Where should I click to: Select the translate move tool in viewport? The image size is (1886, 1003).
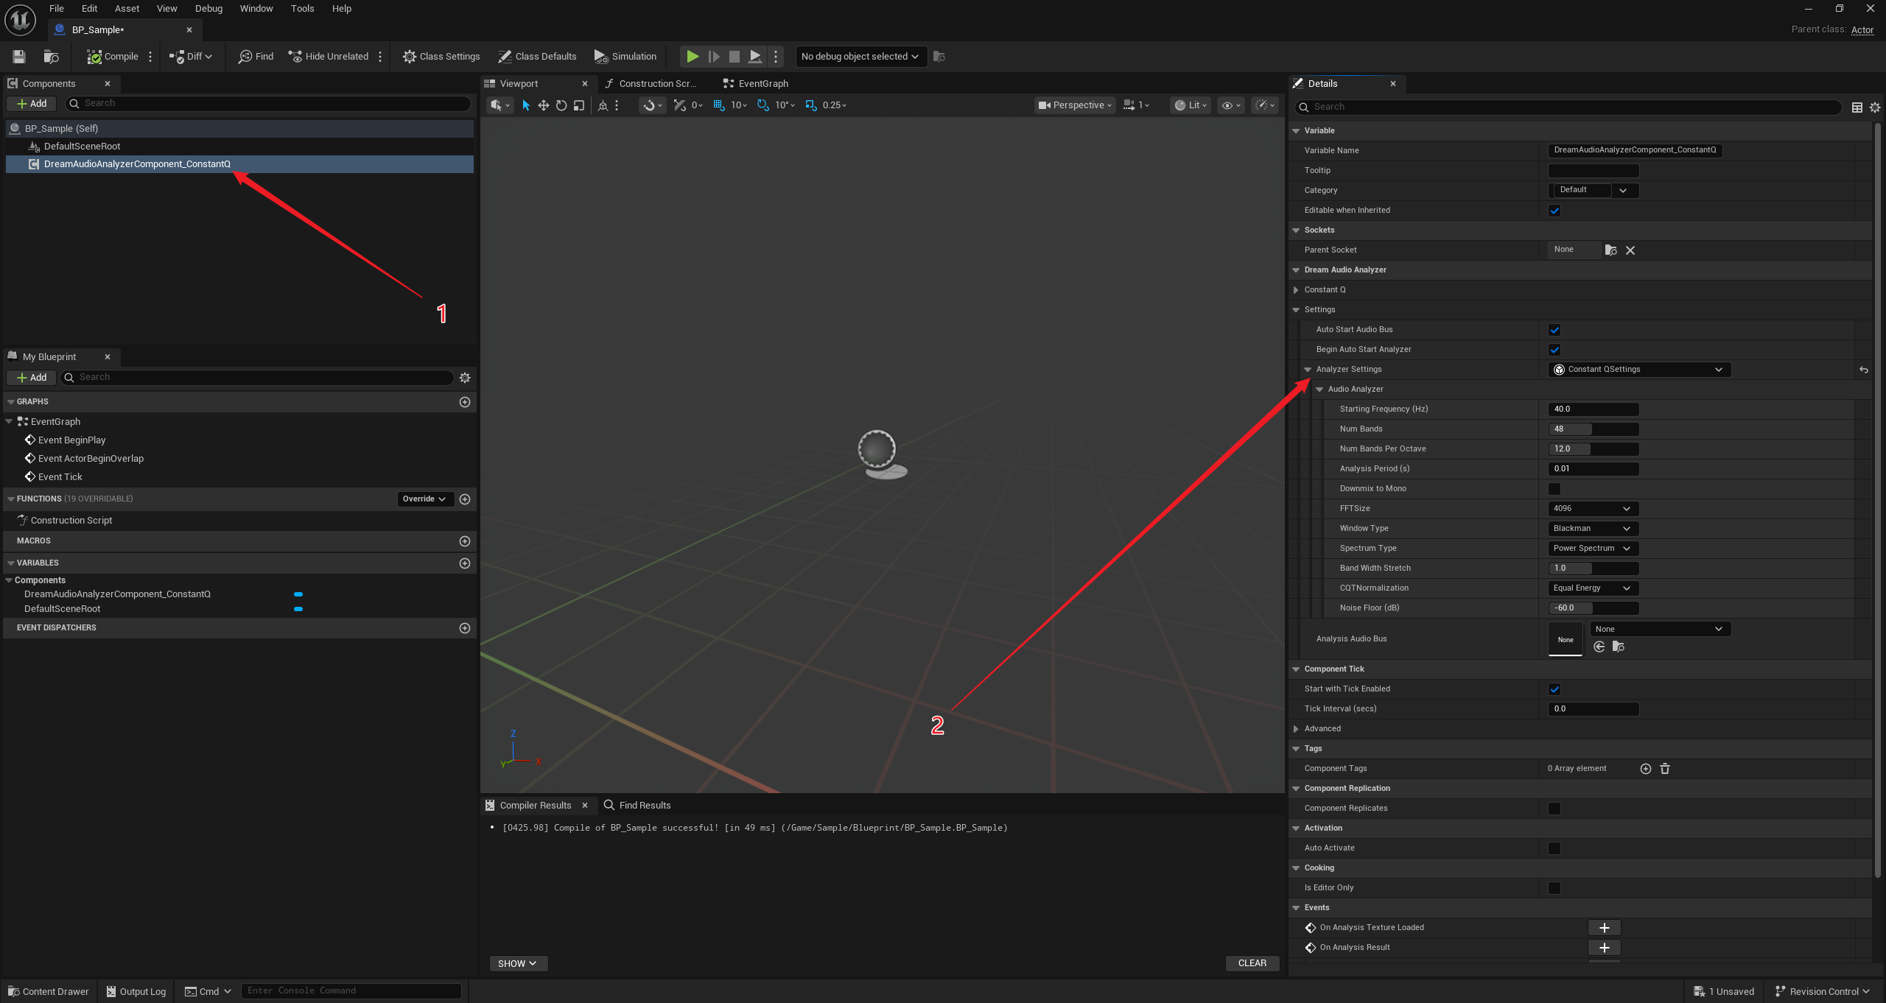544,105
